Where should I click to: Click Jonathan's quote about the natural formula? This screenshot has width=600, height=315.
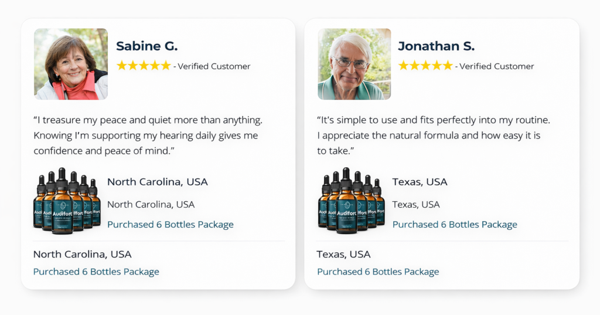434,136
